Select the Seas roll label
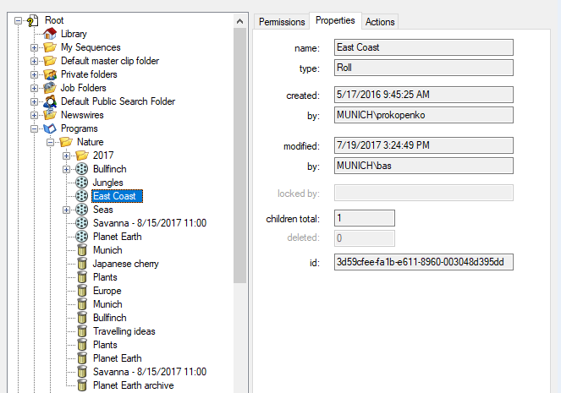 (x=103, y=210)
